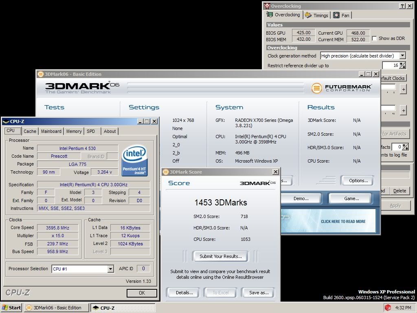Switch to CPU-Z taskbar button
Viewport: 417px width, 313px height.
tap(123, 308)
